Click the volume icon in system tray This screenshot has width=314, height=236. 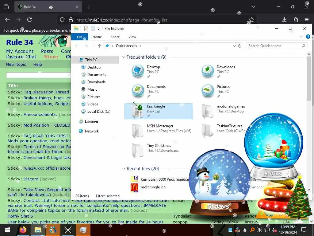pyautogui.click(x=274, y=230)
